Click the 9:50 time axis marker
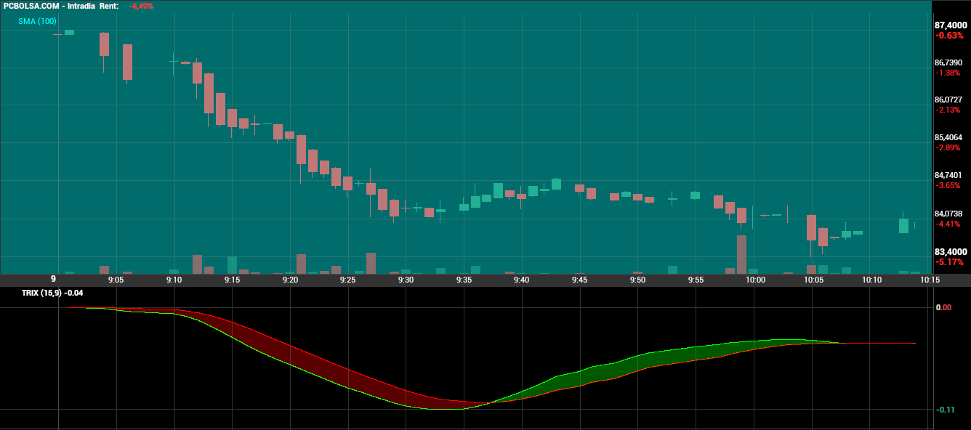Image resolution: width=971 pixels, height=430 pixels. [x=637, y=280]
